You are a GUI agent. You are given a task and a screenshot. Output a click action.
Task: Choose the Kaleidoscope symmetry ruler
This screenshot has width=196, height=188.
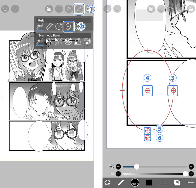coord(68,41)
